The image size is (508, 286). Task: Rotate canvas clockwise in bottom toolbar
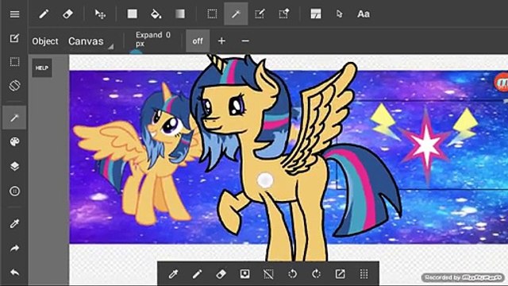pyautogui.click(x=316, y=274)
